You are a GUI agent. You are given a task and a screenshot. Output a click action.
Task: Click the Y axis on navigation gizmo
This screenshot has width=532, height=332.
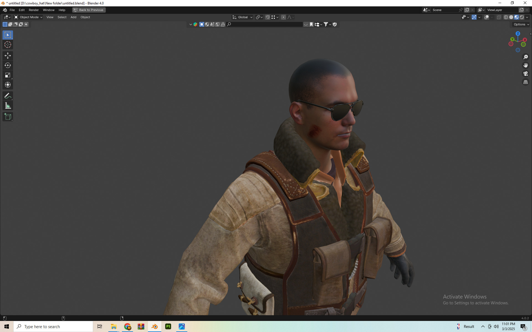[512, 39]
